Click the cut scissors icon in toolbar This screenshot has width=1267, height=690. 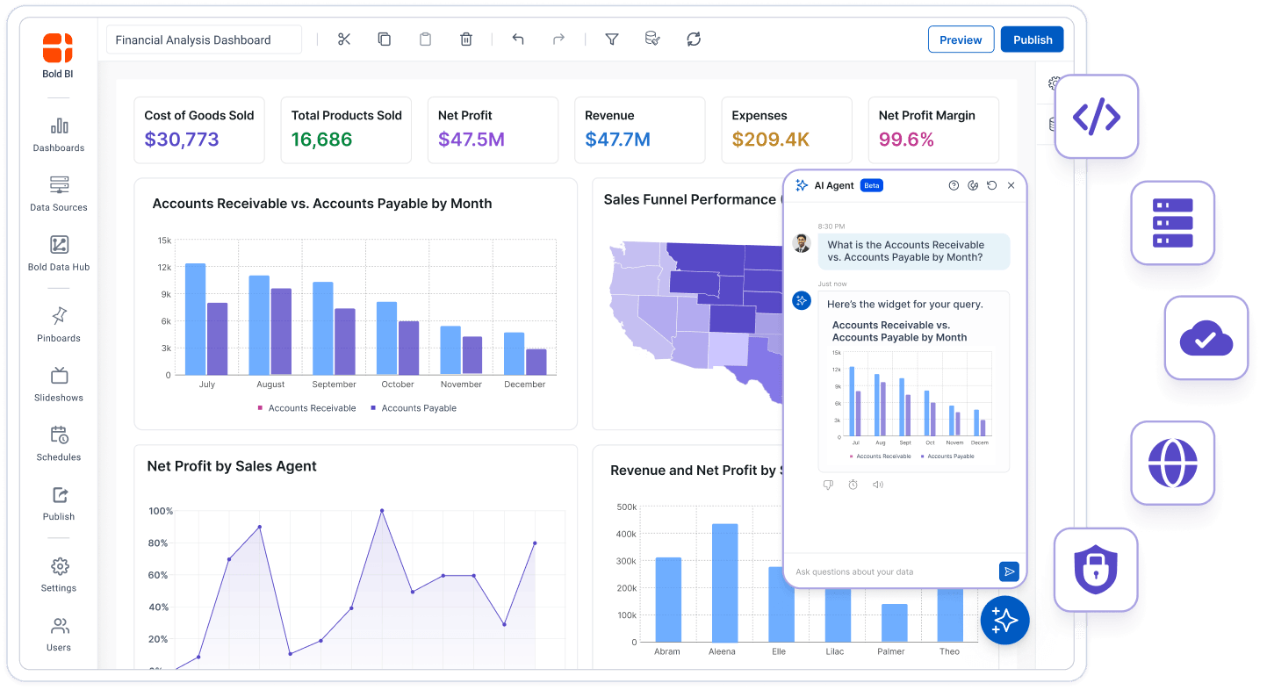(343, 39)
